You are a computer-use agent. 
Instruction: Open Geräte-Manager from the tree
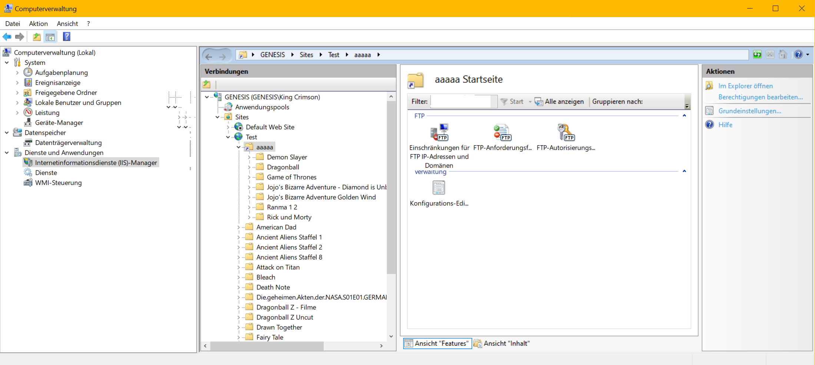point(59,123)
